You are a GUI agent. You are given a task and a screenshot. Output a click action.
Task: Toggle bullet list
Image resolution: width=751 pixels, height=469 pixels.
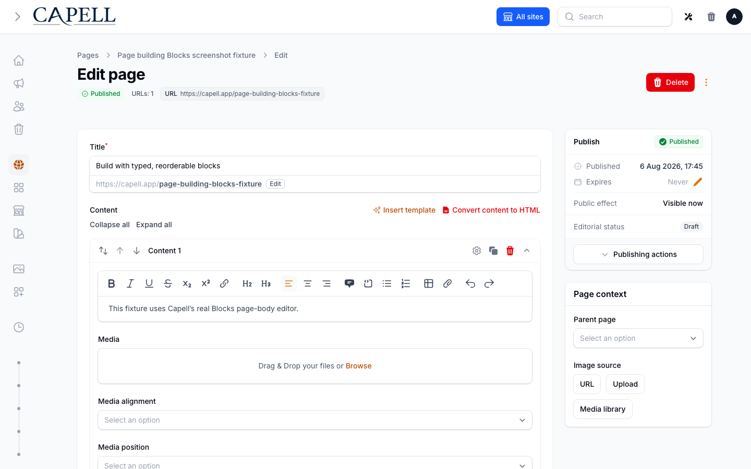(x=387, y=283)
